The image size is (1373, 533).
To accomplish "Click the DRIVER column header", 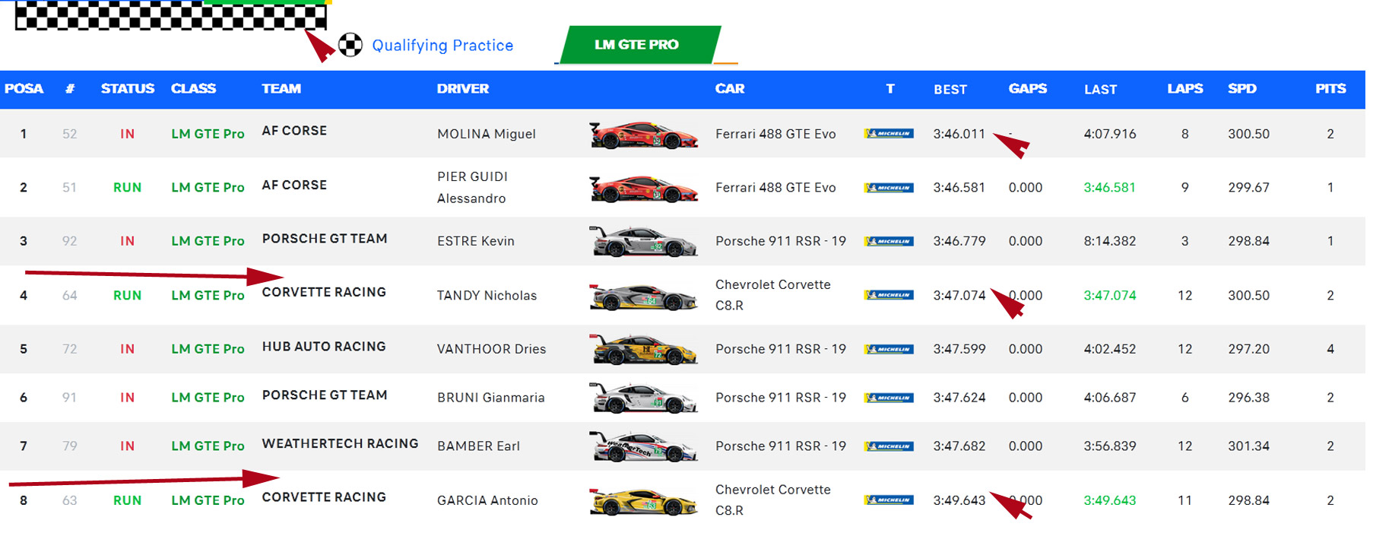I will pyautogui.click(x=462, y=89).
